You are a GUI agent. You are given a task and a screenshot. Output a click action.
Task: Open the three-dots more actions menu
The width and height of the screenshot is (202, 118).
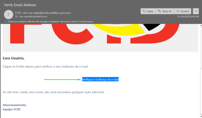[x=196, y=11]
